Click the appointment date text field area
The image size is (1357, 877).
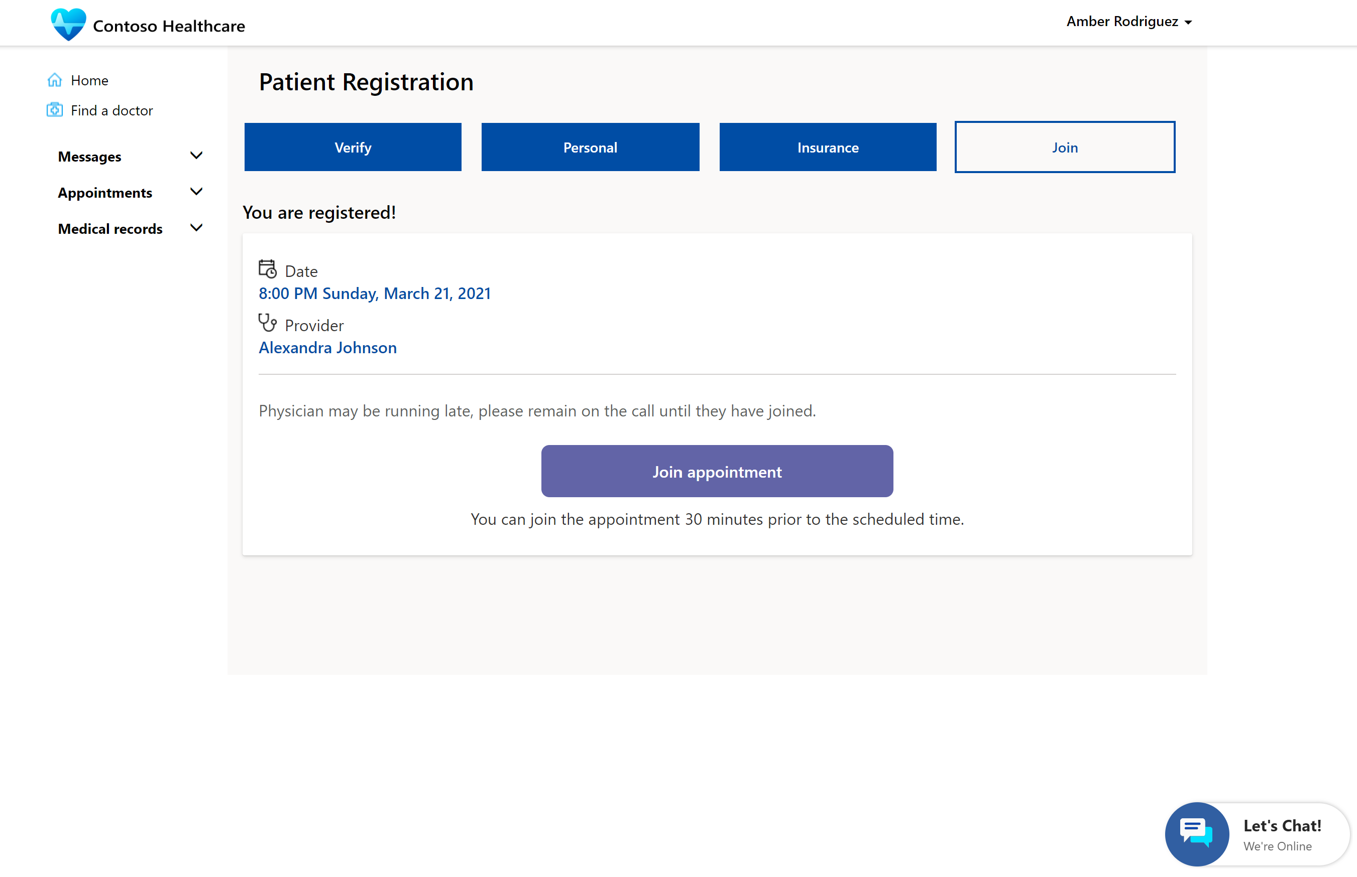[374, 294]
